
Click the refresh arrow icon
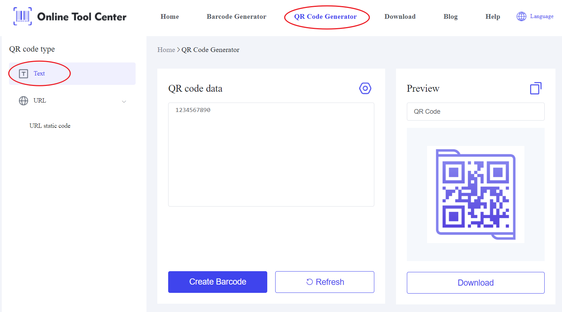310,282
